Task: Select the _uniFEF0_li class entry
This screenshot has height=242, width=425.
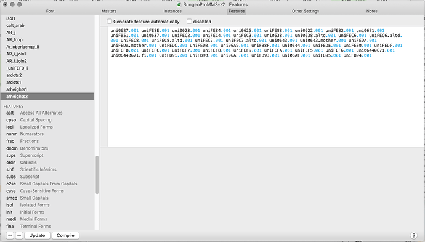Action: (x=47, y=68)
